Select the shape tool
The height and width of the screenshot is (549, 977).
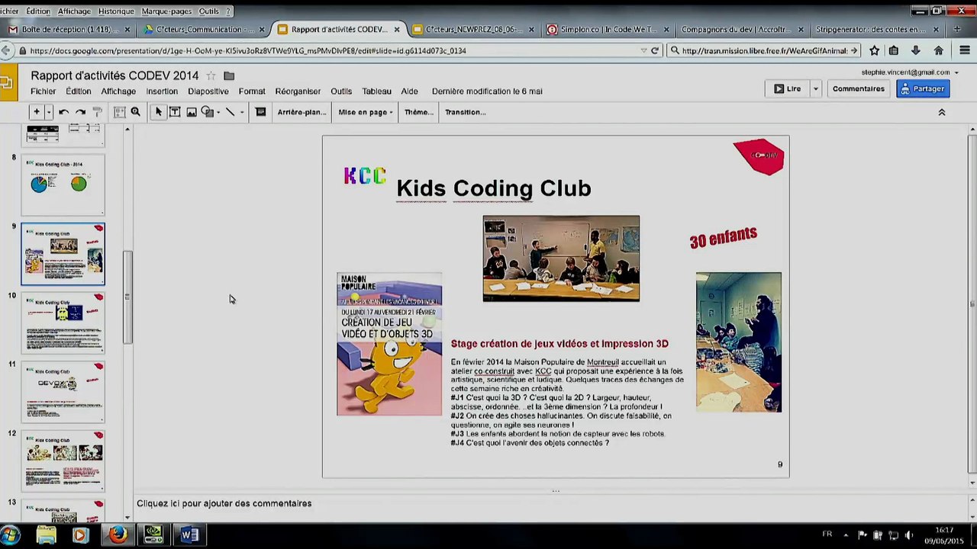click(x=207, y=112)
